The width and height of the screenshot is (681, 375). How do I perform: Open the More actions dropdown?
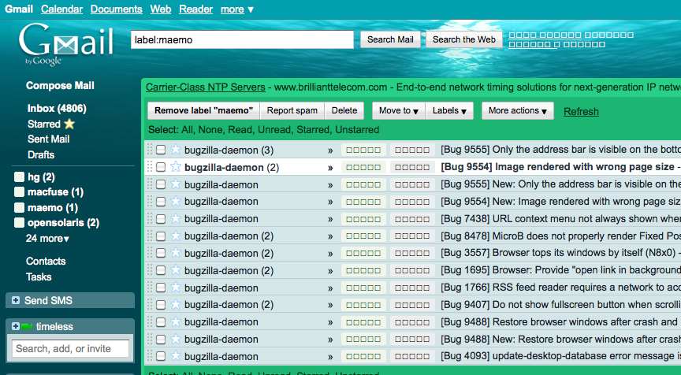(x=518, y=110)
